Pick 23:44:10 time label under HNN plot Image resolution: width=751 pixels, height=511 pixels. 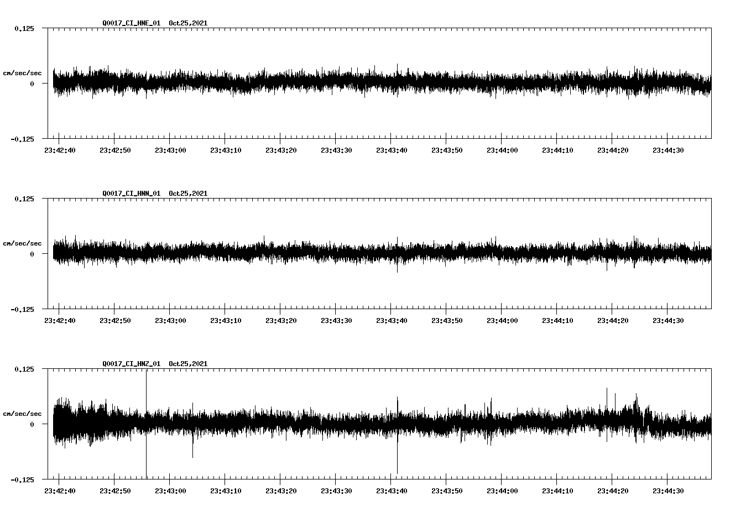(x=557, y=321)
